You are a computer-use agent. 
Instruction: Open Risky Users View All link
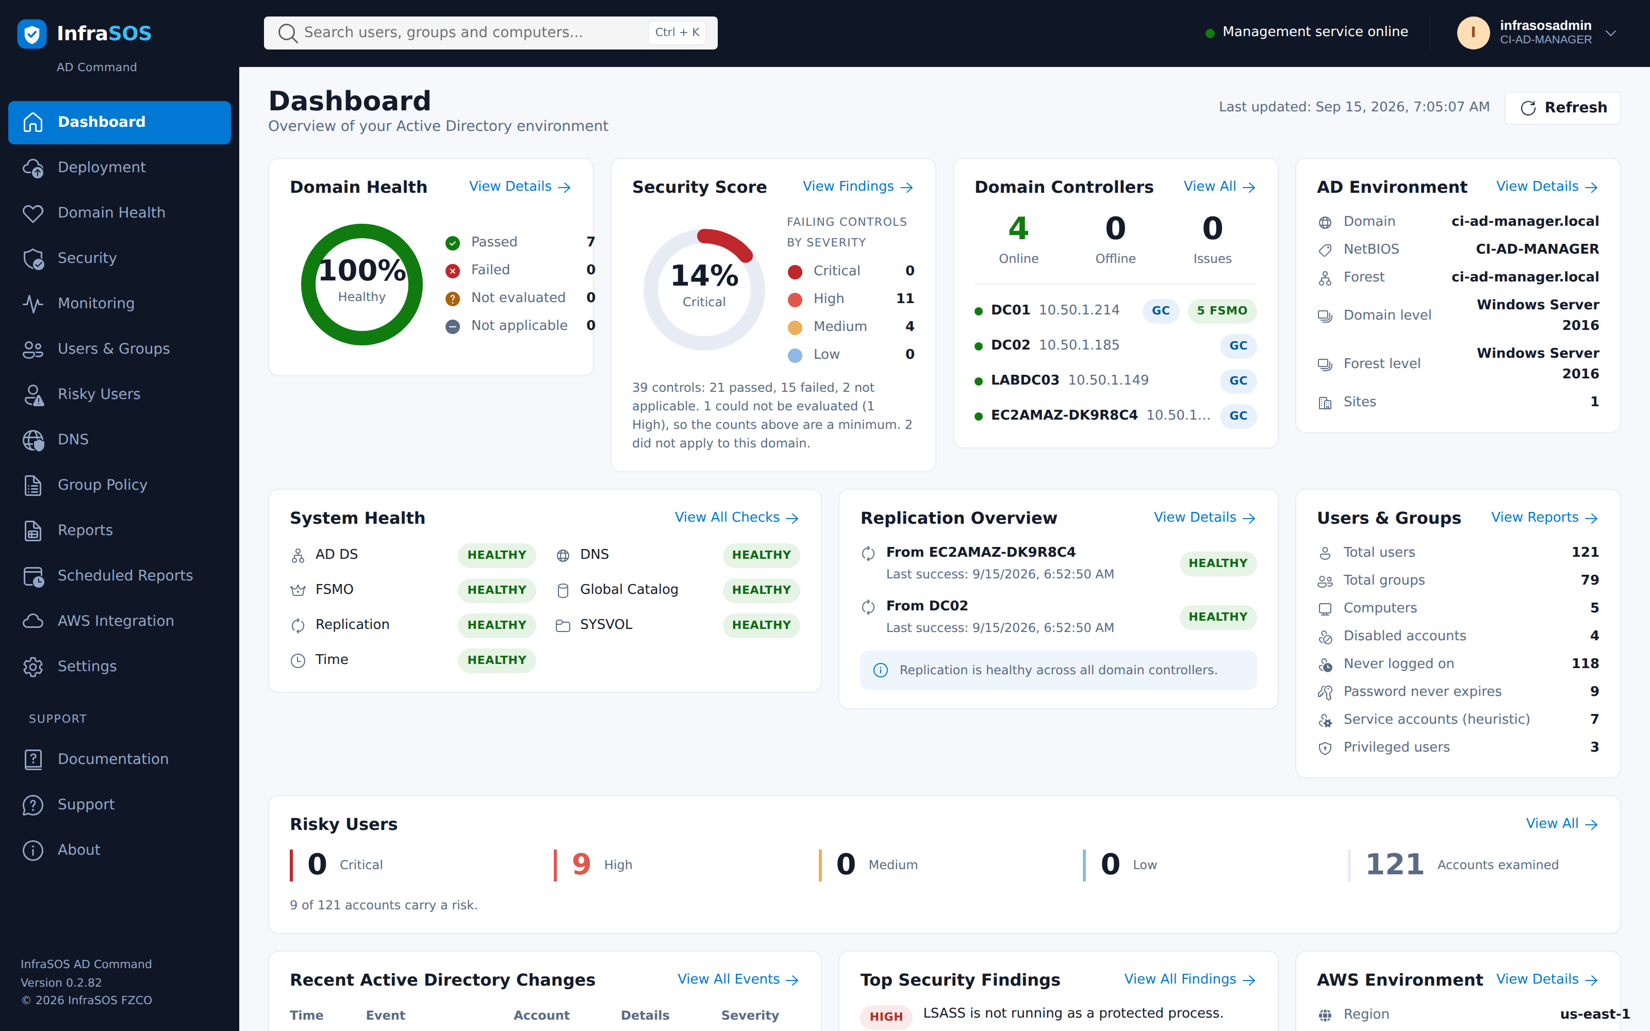1561,824
